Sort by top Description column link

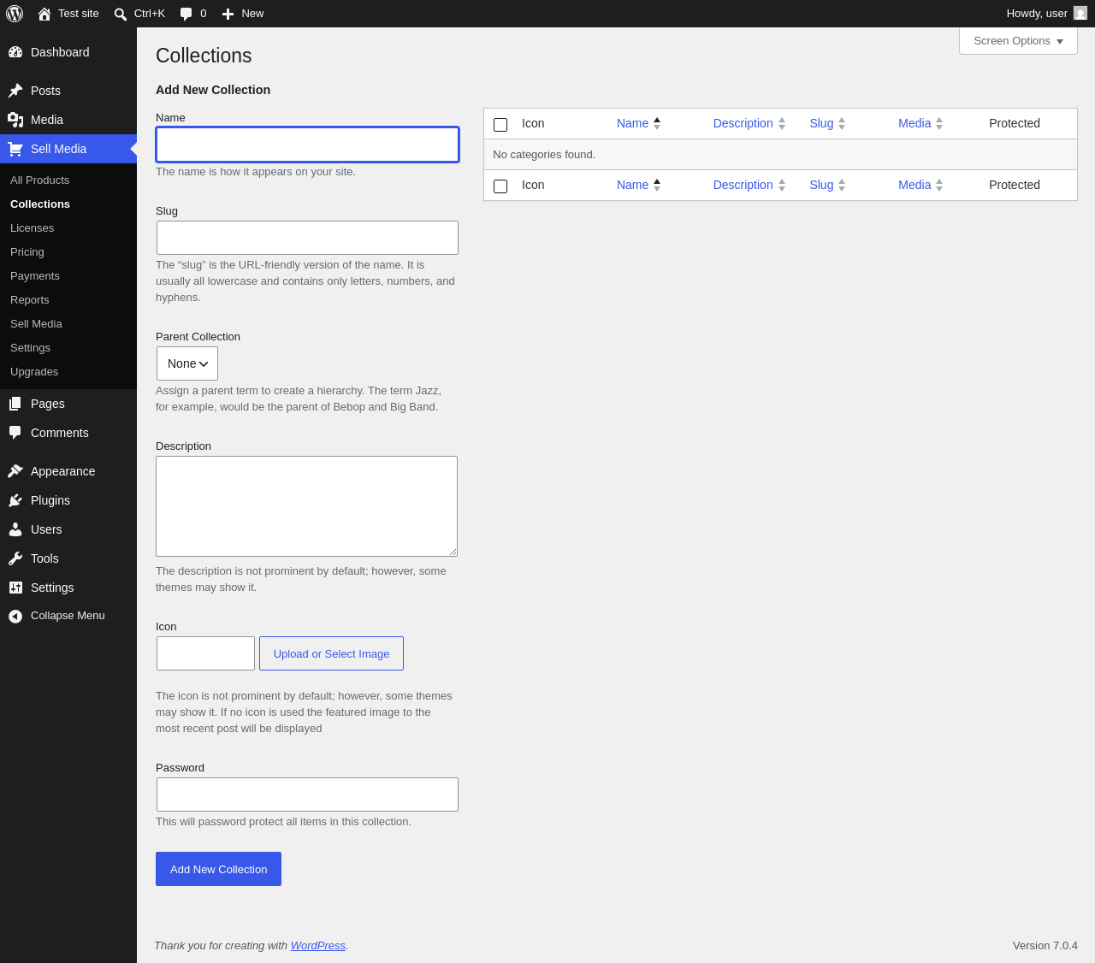click(743, 123)
